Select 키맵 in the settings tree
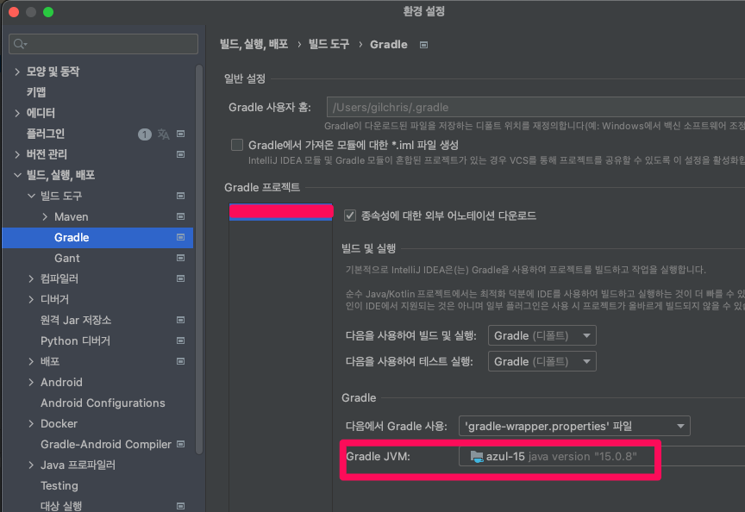745x512 pixels. (x=36, y=92)
